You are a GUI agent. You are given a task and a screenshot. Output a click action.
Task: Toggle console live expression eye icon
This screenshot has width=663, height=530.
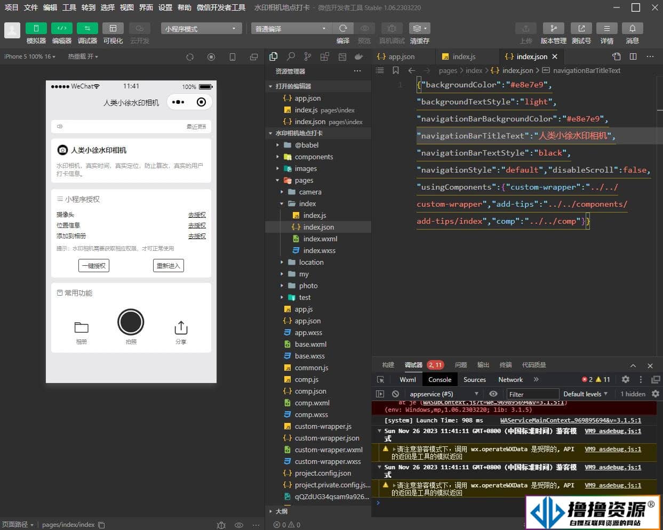[493, 394]
